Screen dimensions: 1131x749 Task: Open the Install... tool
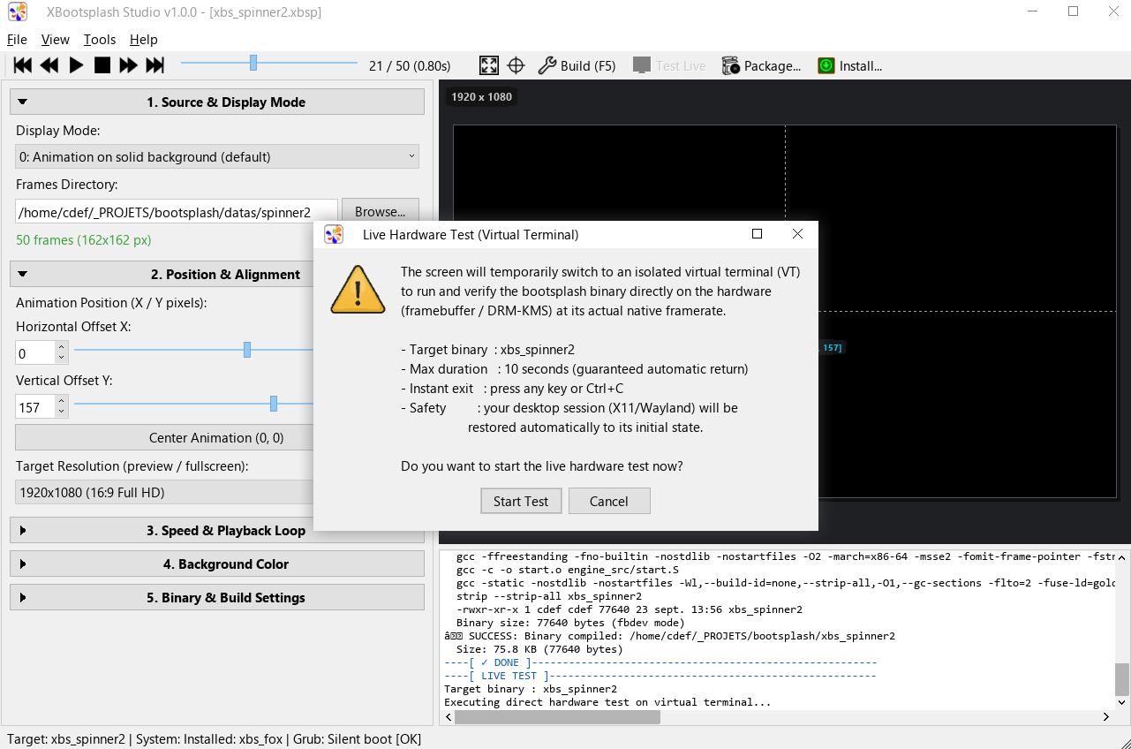click(849, 65)
